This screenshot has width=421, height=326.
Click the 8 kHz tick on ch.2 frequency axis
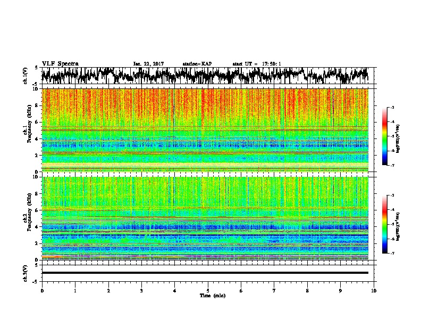coord(38,194)
